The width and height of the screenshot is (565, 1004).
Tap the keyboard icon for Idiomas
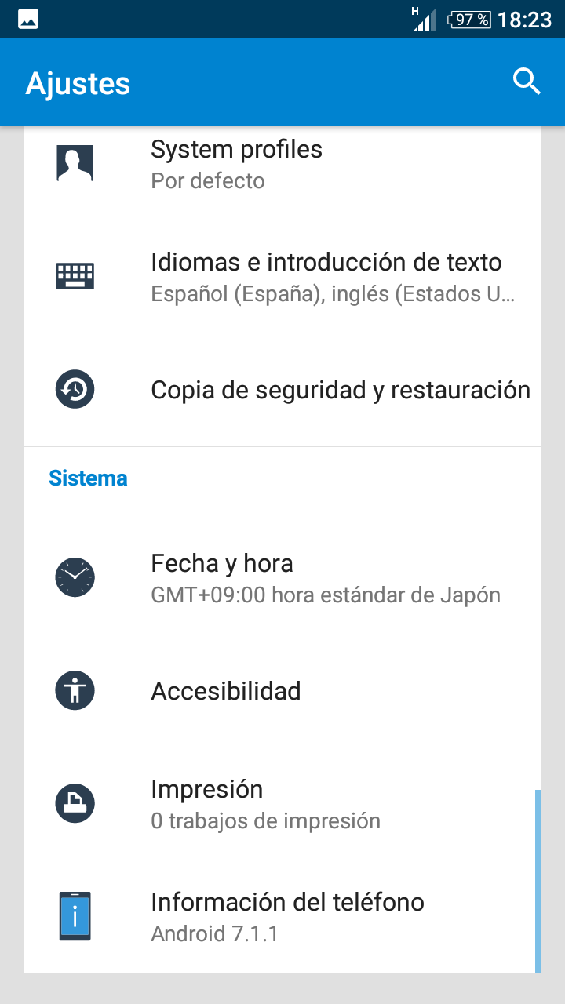point(75,276)
